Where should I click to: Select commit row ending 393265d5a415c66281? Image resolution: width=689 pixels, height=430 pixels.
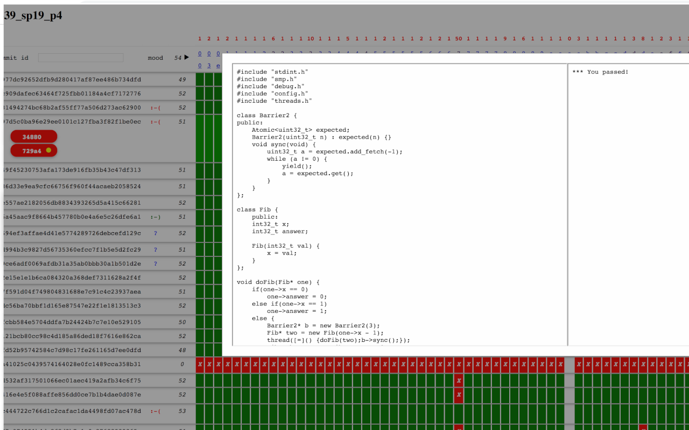coord(100,203)
